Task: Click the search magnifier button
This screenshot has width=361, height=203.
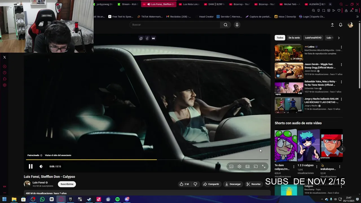Action: tap(226, 25)
